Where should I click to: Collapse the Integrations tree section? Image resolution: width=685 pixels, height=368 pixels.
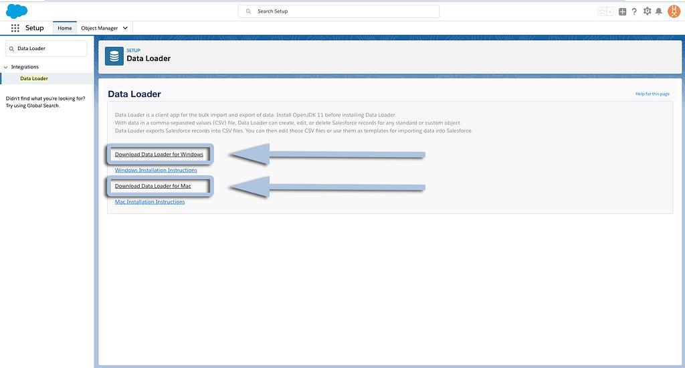coord(6,67)
